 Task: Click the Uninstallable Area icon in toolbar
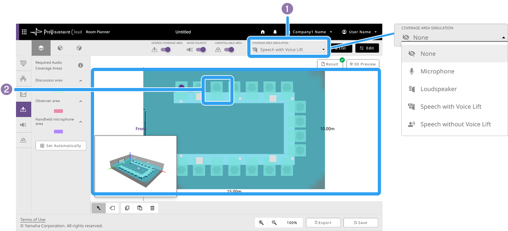pos(218,50)
